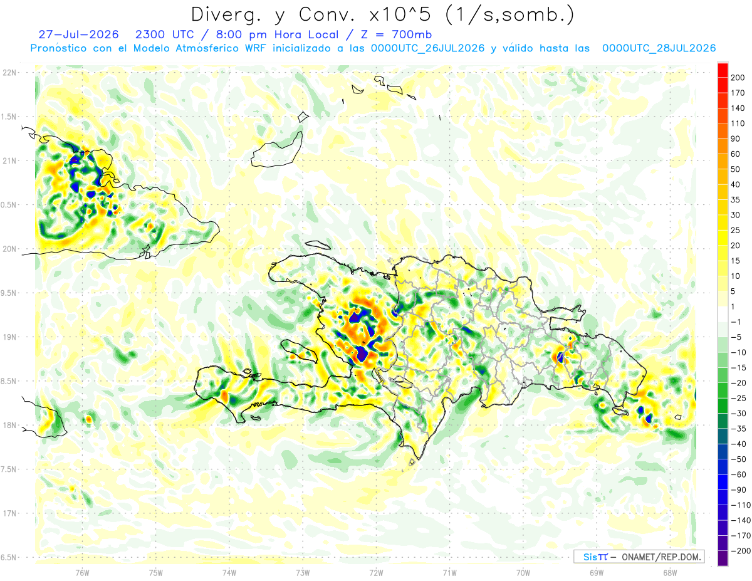Click the orange swatch between 60 and 90
752x581 pixels.
723,145
